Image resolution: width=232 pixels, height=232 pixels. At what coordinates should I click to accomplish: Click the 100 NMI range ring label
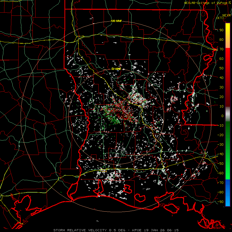(116, 21)
